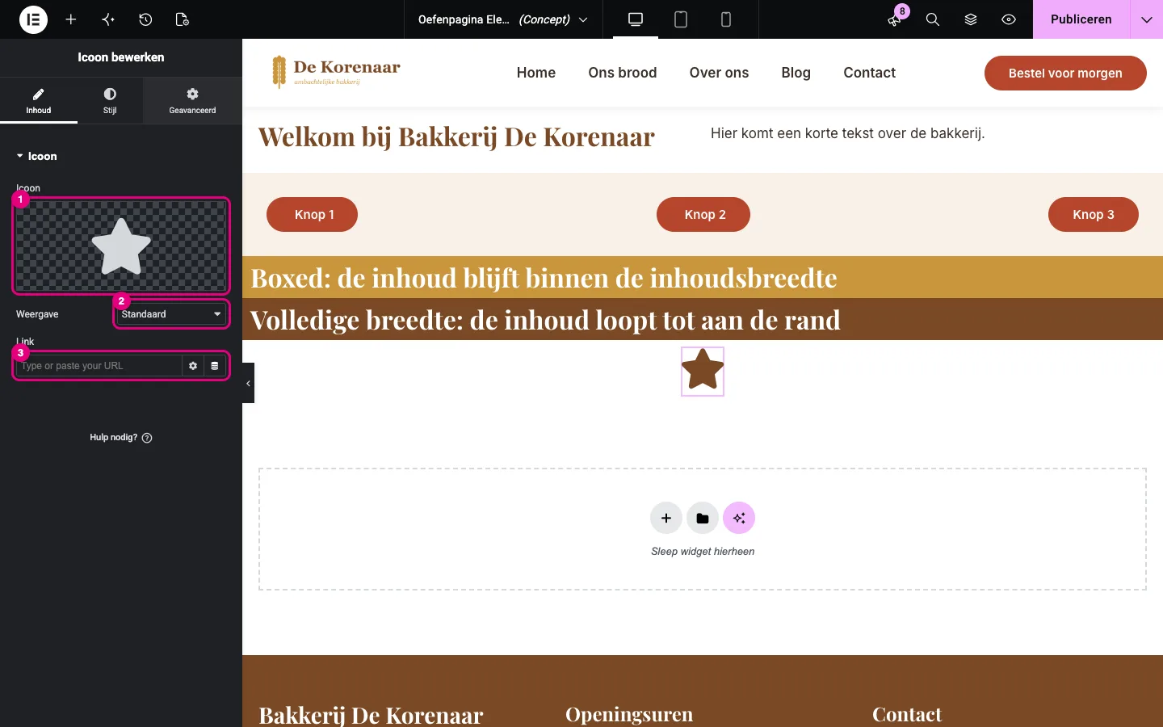Screen dimensions: 1163x727
Task: Open the Oefenpagina document dropdown
Action: point(503,19)
